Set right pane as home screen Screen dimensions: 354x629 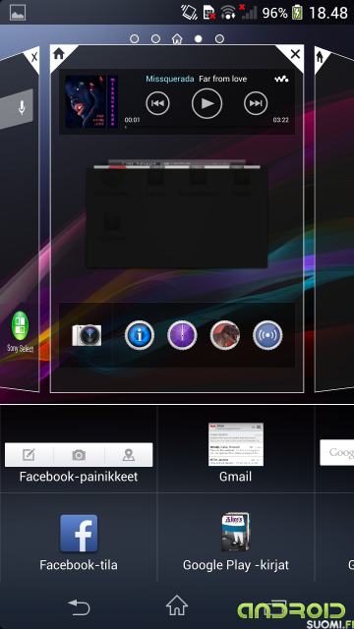coord(320,57)
